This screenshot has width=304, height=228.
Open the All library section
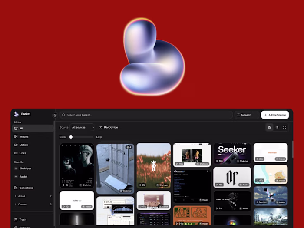pos(33,129)
